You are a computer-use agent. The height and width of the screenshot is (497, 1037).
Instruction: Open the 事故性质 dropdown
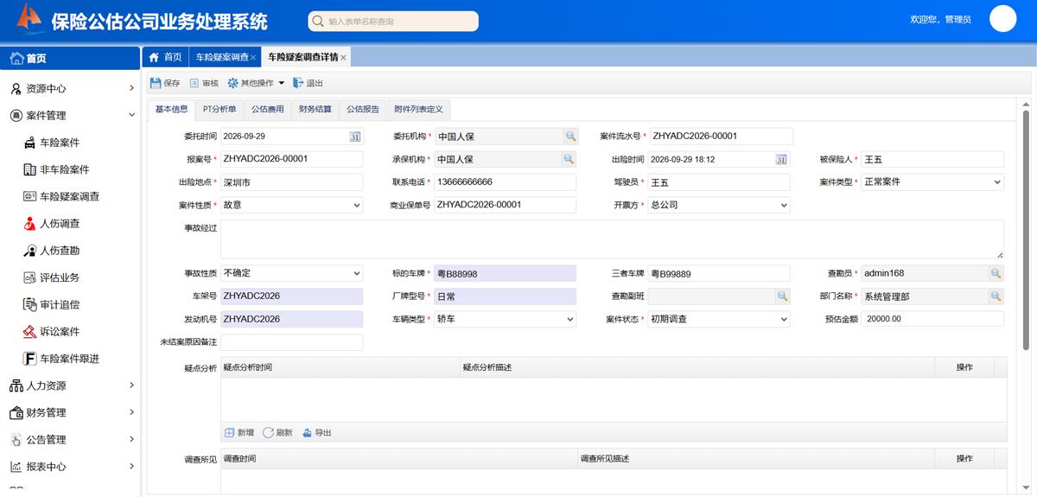291,273
